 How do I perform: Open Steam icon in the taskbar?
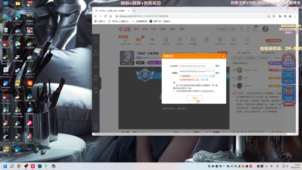54,166
